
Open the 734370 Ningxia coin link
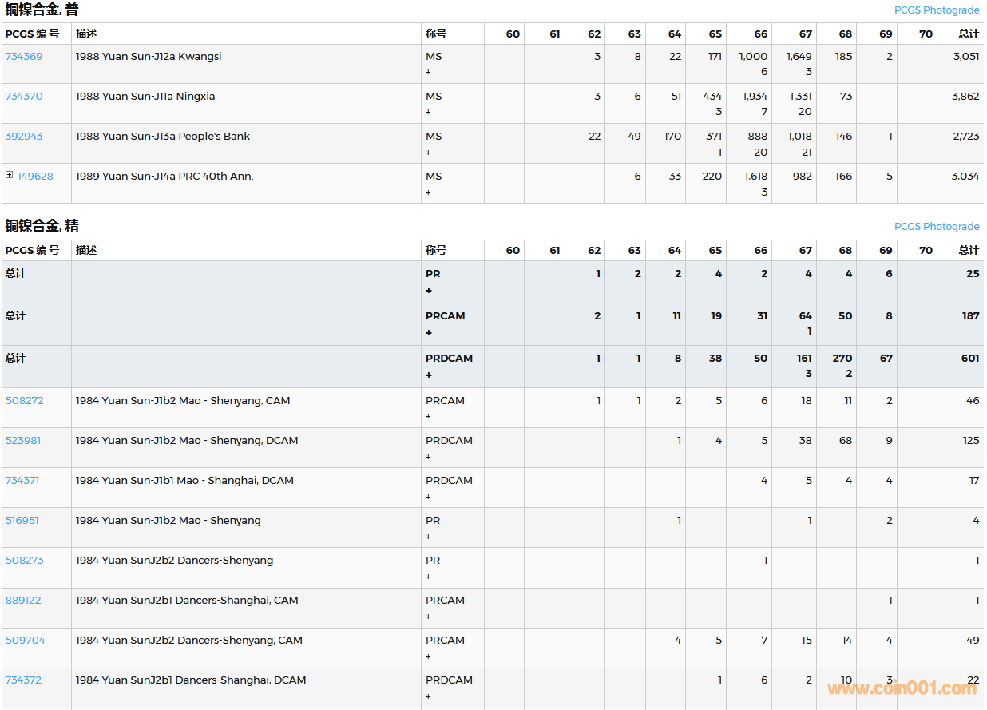24,97
